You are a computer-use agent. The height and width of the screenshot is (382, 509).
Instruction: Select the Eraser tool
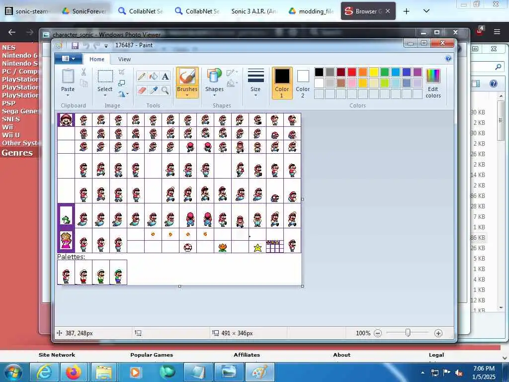coord(142,90)
